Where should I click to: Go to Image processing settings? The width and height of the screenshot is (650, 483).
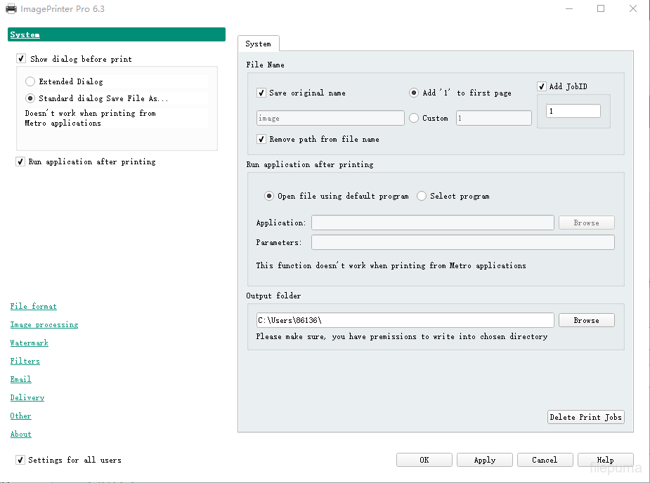44,324
